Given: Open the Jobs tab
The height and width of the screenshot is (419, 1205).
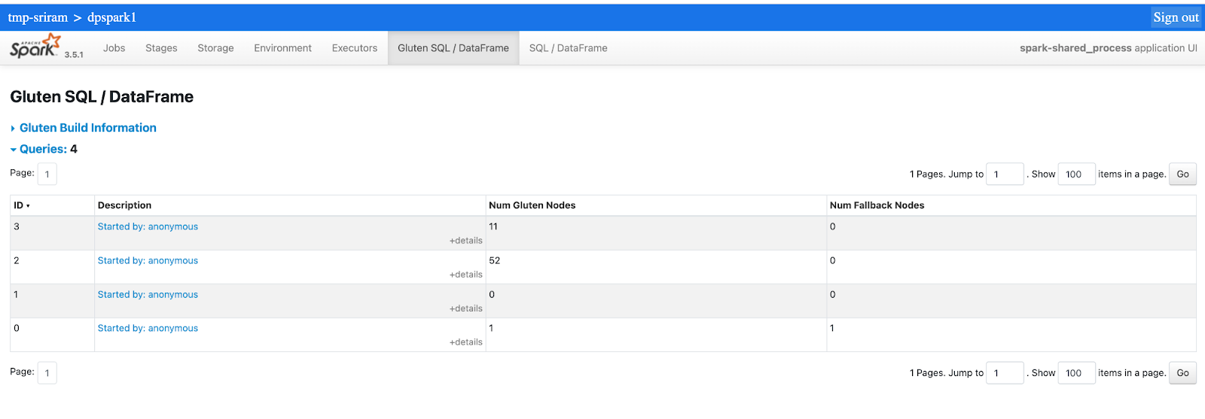Looking at the screenshot, I should [x=114, y=48].
